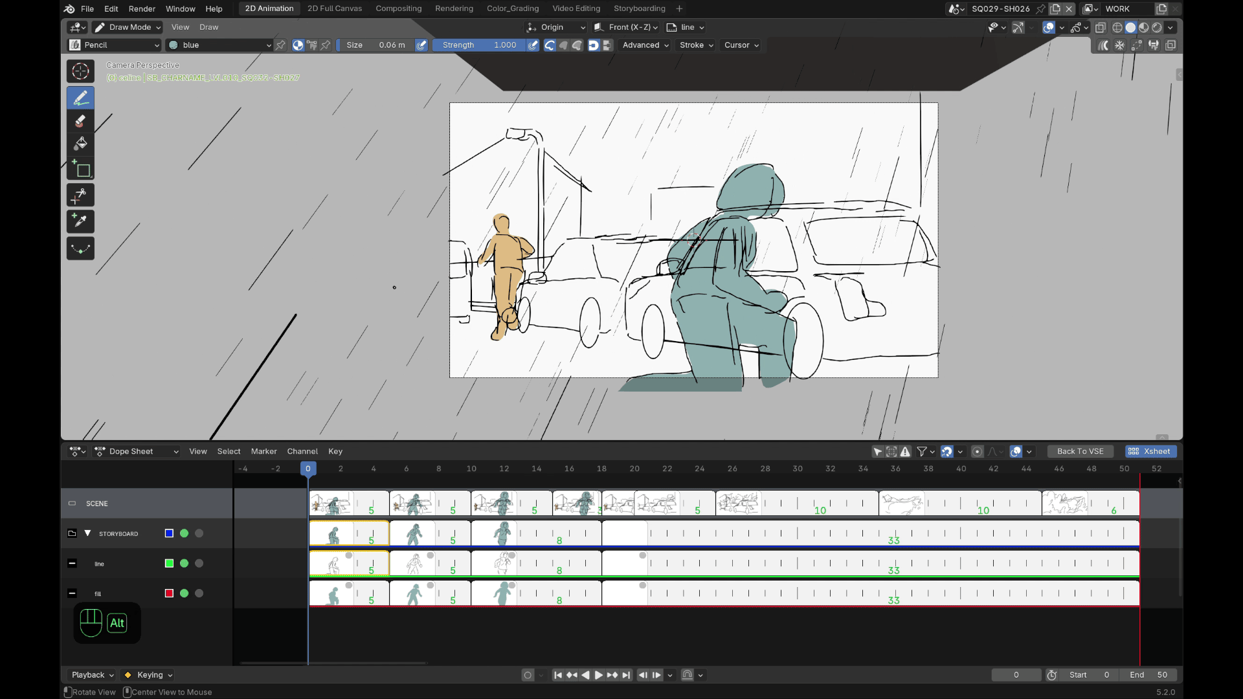This screenshot has width=1243, height=699.
Task: Select the Fill bucket tool
Action: click(x=80, y=144)
